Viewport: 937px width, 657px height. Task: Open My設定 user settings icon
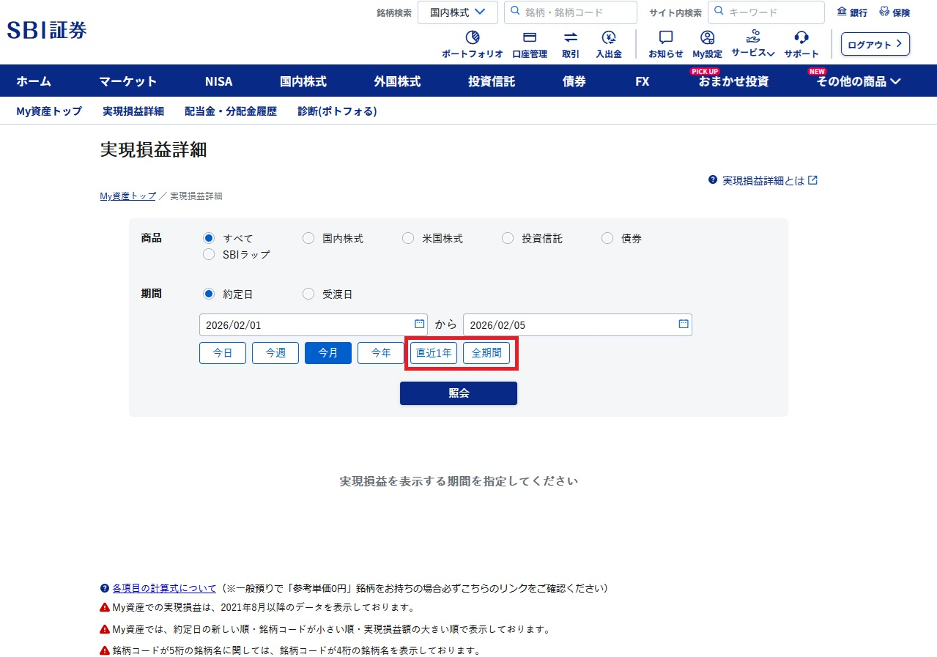pos(707,38)
